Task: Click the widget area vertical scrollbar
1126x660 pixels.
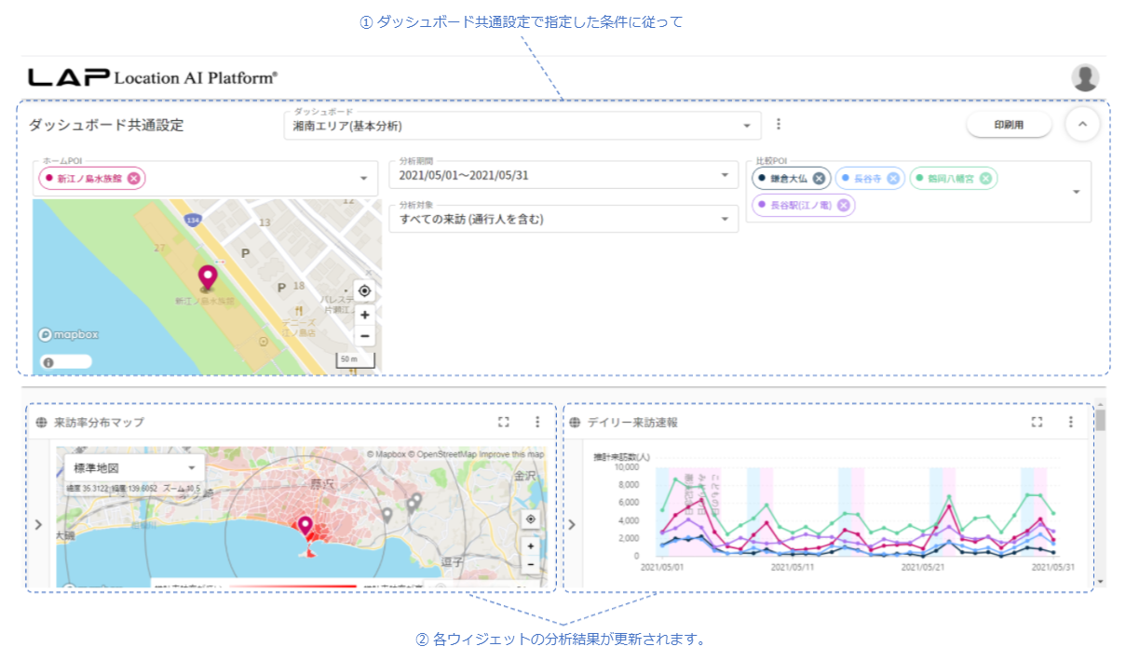Action: point(1100,493)
